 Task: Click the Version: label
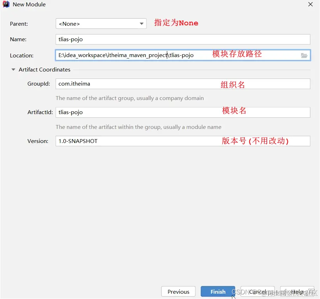tap(38, 141)
